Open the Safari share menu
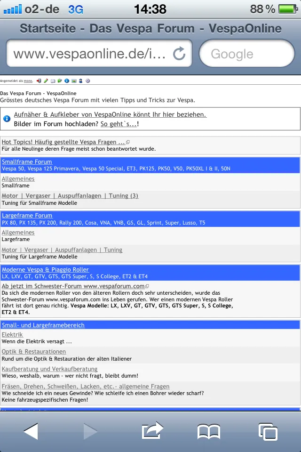Image resolution: width=301 pixels, height=452 pixels. point(152,430)
